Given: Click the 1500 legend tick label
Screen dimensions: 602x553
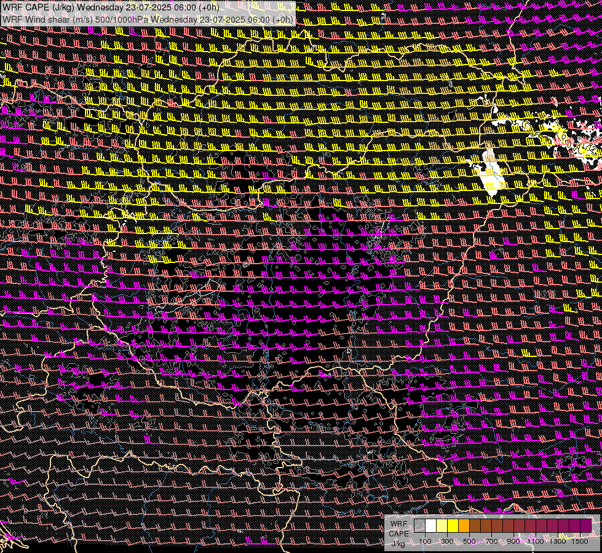Looking at the screenshot, I should (x=580, y=541).
